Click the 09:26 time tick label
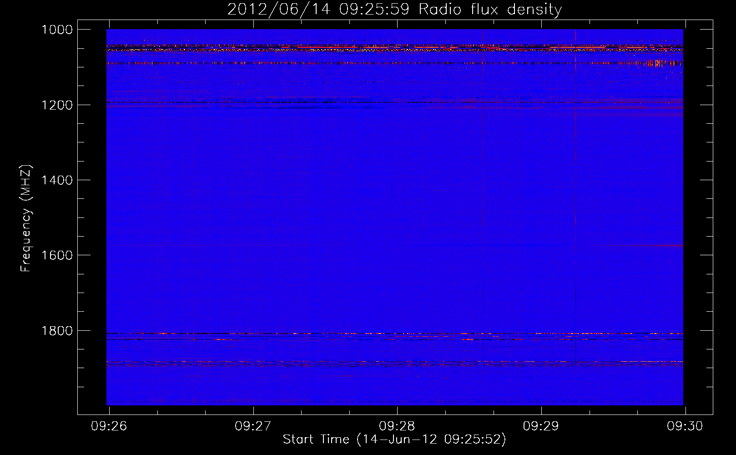 [x=109, y=426]
